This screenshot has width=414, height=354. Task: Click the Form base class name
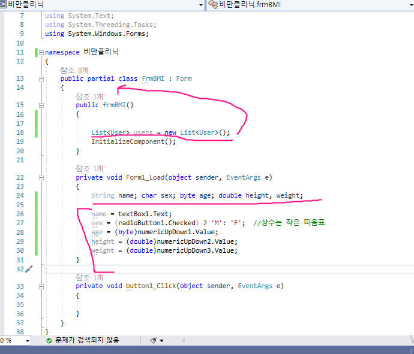[184, 79]
